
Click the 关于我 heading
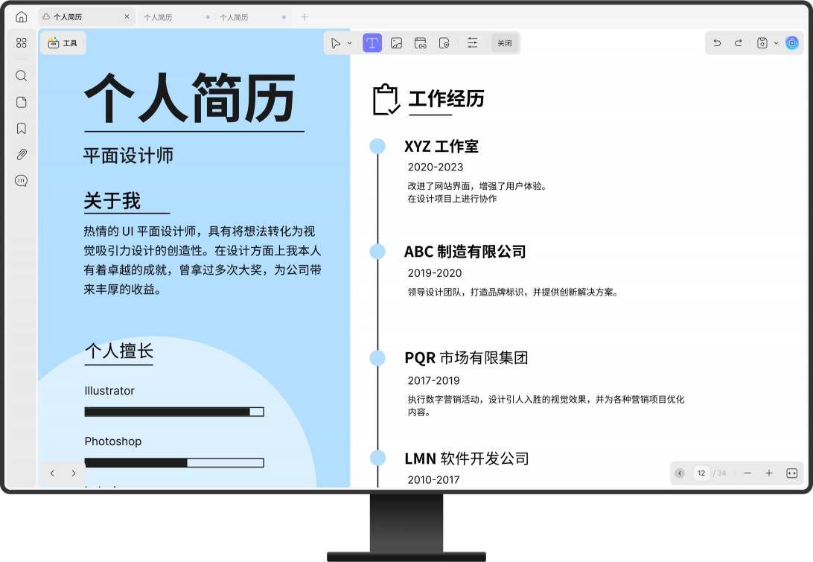[x=112, y=201]
